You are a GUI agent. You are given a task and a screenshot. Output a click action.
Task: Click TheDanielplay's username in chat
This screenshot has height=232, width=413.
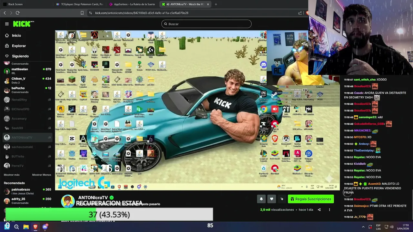364,150
